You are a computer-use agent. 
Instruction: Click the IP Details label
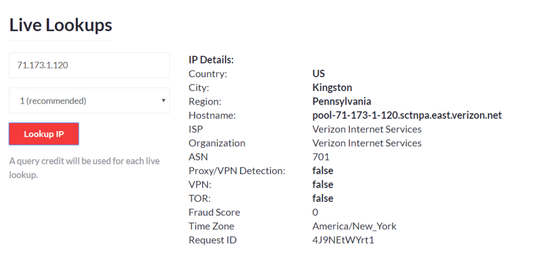pos(211,60)
